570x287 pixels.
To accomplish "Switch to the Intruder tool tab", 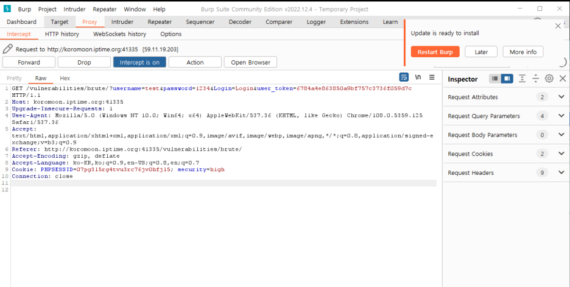I will click(122, 22).
